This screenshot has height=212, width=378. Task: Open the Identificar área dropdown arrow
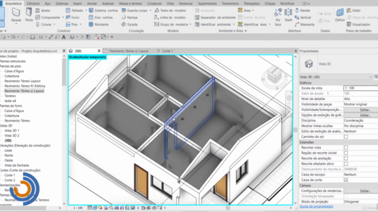269,25
